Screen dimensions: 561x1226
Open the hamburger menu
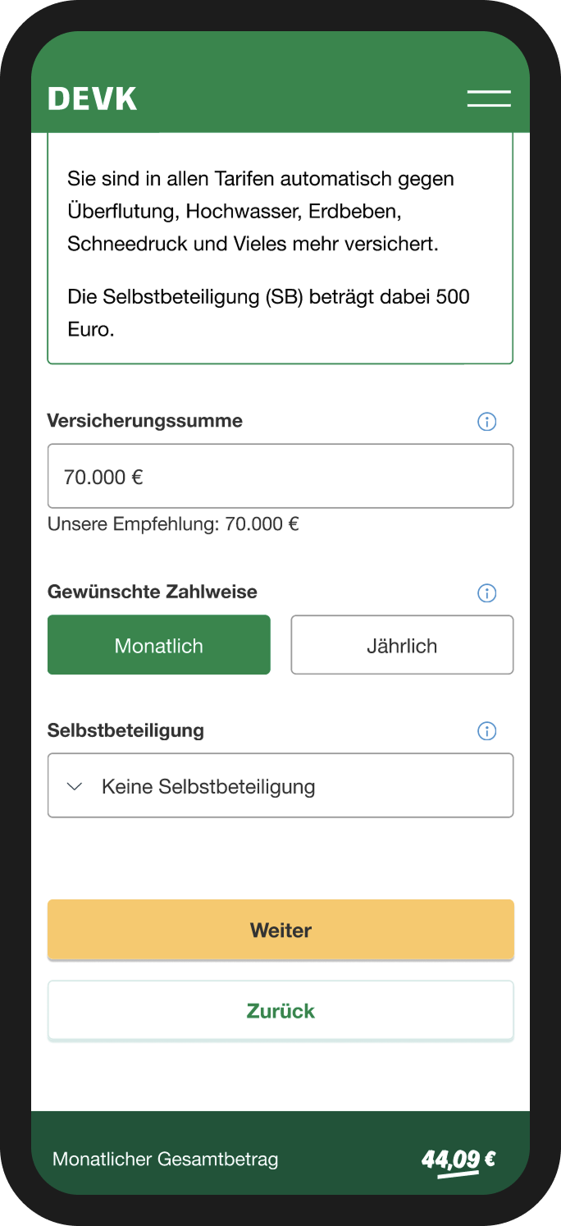(489, 98)
